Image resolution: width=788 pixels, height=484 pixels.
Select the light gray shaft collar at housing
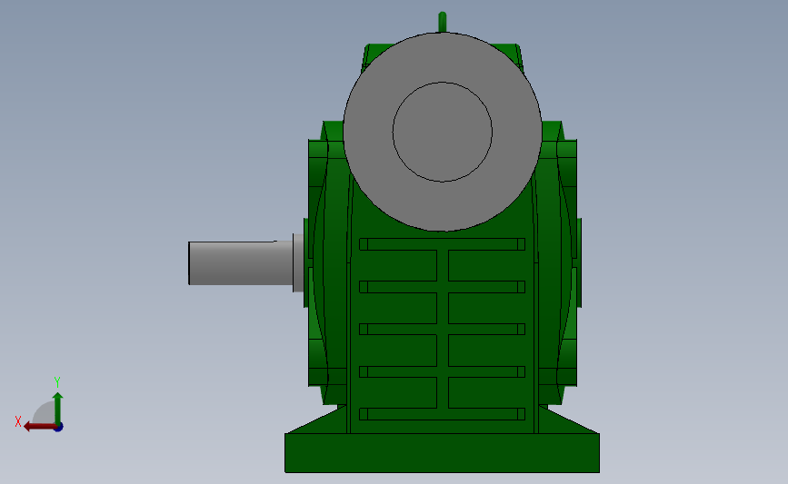(x=298, y=262)
